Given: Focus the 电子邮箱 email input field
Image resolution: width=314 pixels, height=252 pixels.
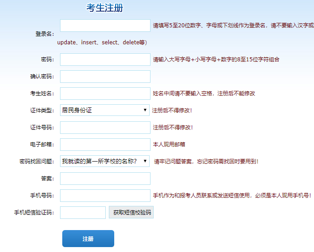Looking at the screenshot, I should point(105,145).
